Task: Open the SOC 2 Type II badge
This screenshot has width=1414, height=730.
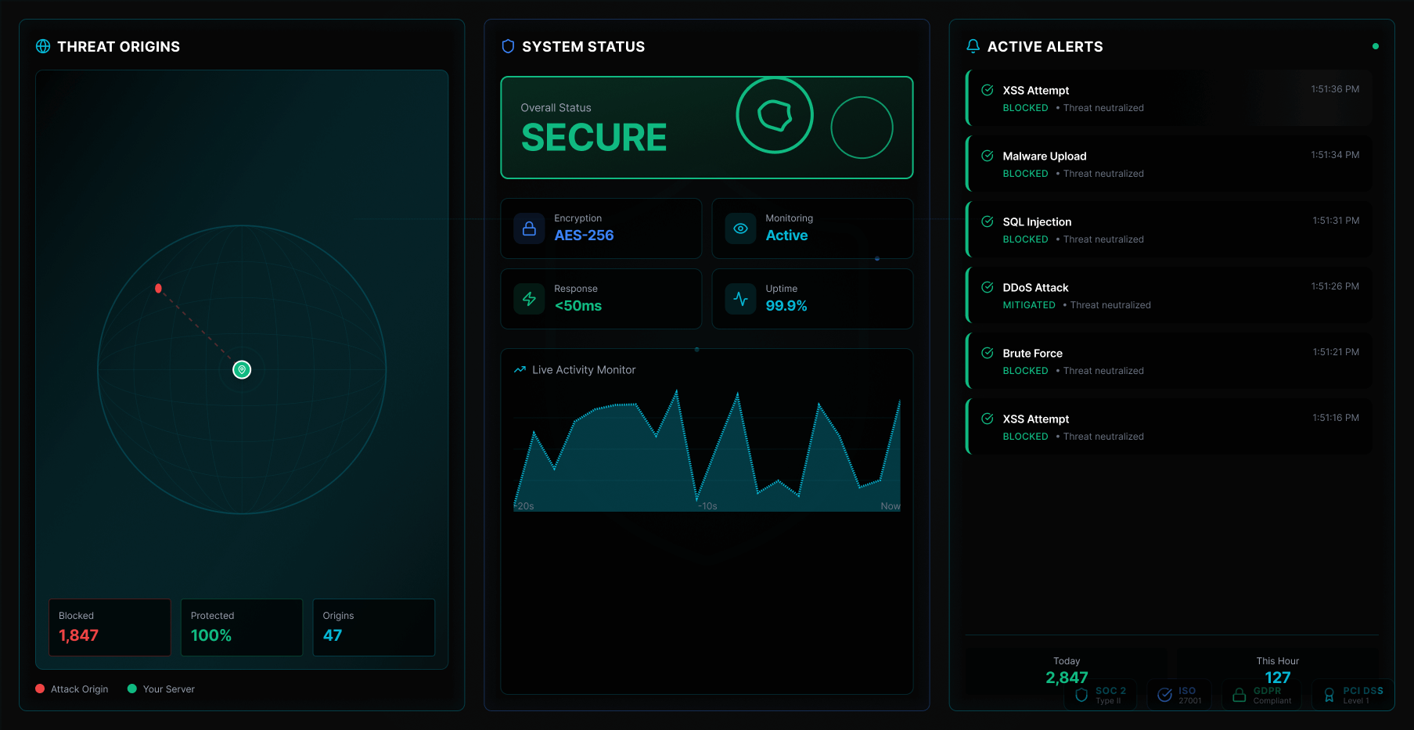Action: tap(1101, 695)
